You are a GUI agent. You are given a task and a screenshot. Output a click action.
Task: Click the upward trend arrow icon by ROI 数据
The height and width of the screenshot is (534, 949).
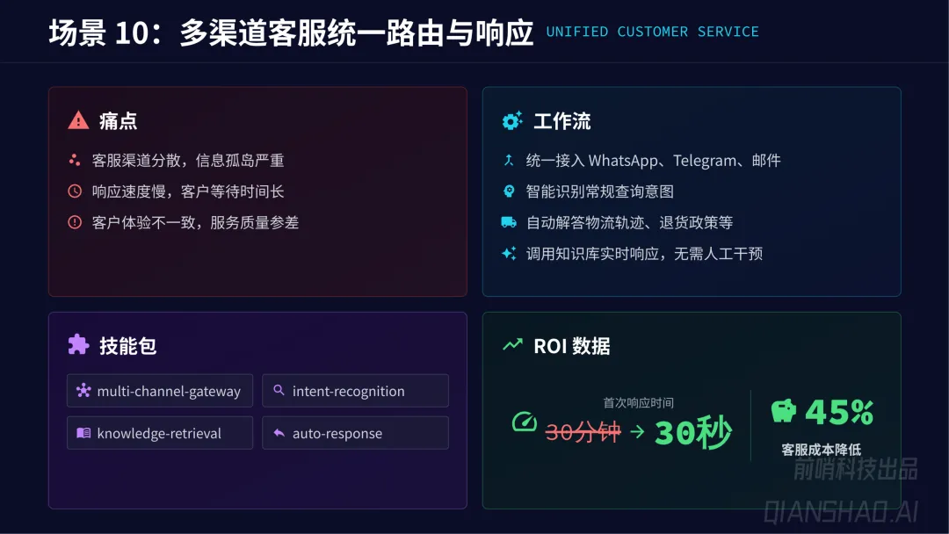coord(512,344)
